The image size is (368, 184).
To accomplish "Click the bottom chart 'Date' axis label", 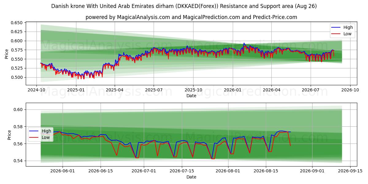I will (x=191, y=177).
